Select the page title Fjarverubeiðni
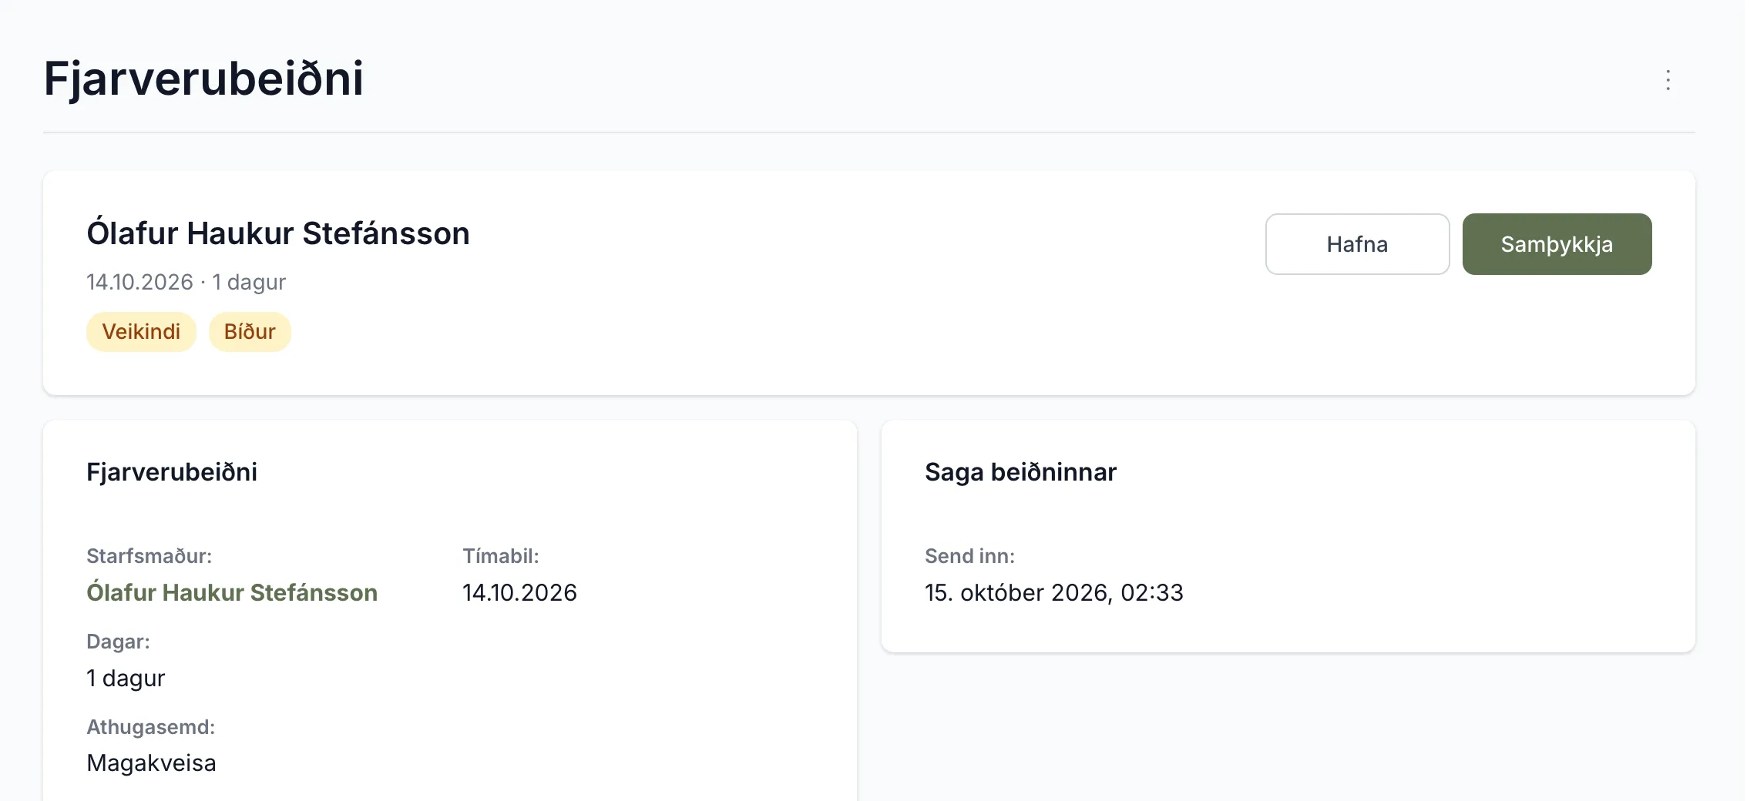The height and width of the screenshot is (801, 1757). 203,79
